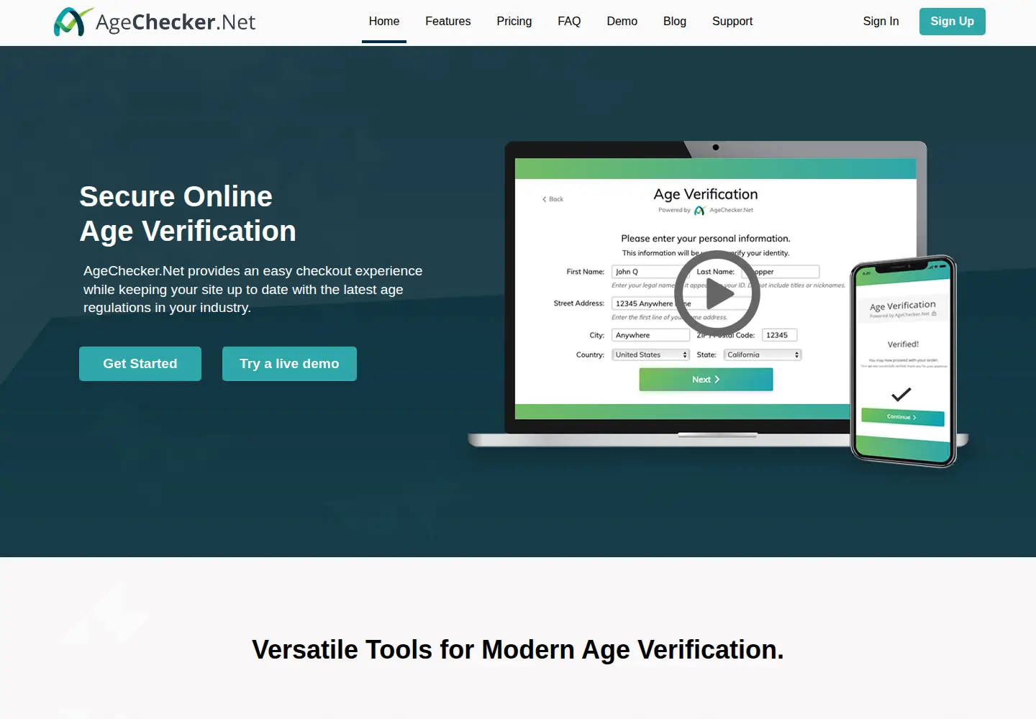Click Try a live demo button

tap(289, 364)
